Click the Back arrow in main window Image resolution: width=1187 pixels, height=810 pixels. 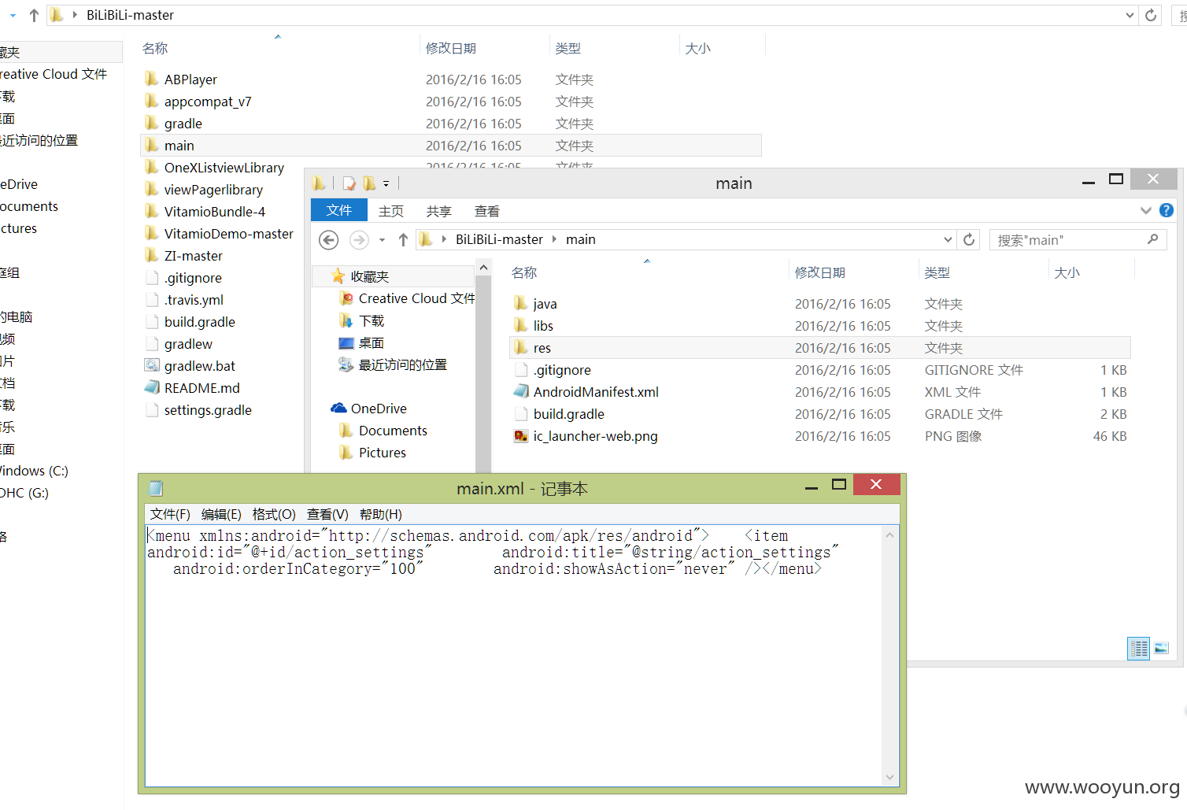[x=329, y=240]
